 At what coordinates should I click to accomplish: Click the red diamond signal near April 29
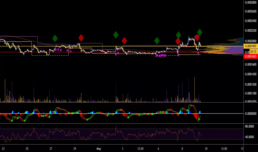point(81,38)
